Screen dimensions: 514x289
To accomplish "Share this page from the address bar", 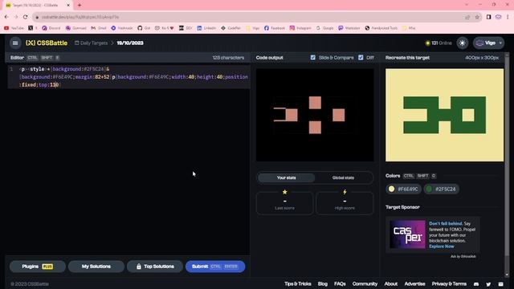I will click(x=467, y=17).
